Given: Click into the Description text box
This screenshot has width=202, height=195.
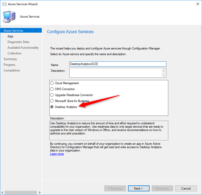Looking at the screenshot, I should coord(118,73).
